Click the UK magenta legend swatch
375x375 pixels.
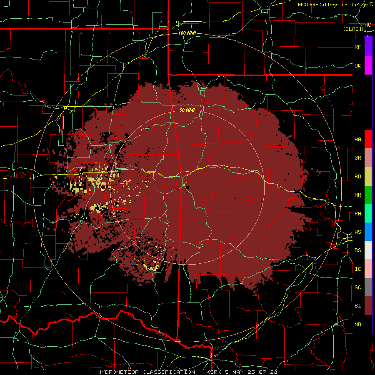368,65
